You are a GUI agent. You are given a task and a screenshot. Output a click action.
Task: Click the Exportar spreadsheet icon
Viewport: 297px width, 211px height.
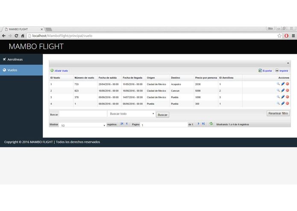coord(260,70)
